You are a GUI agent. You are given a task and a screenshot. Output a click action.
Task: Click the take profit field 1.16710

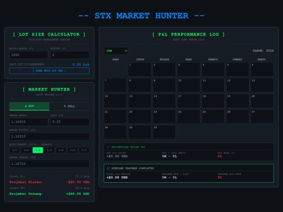(49, 164)
